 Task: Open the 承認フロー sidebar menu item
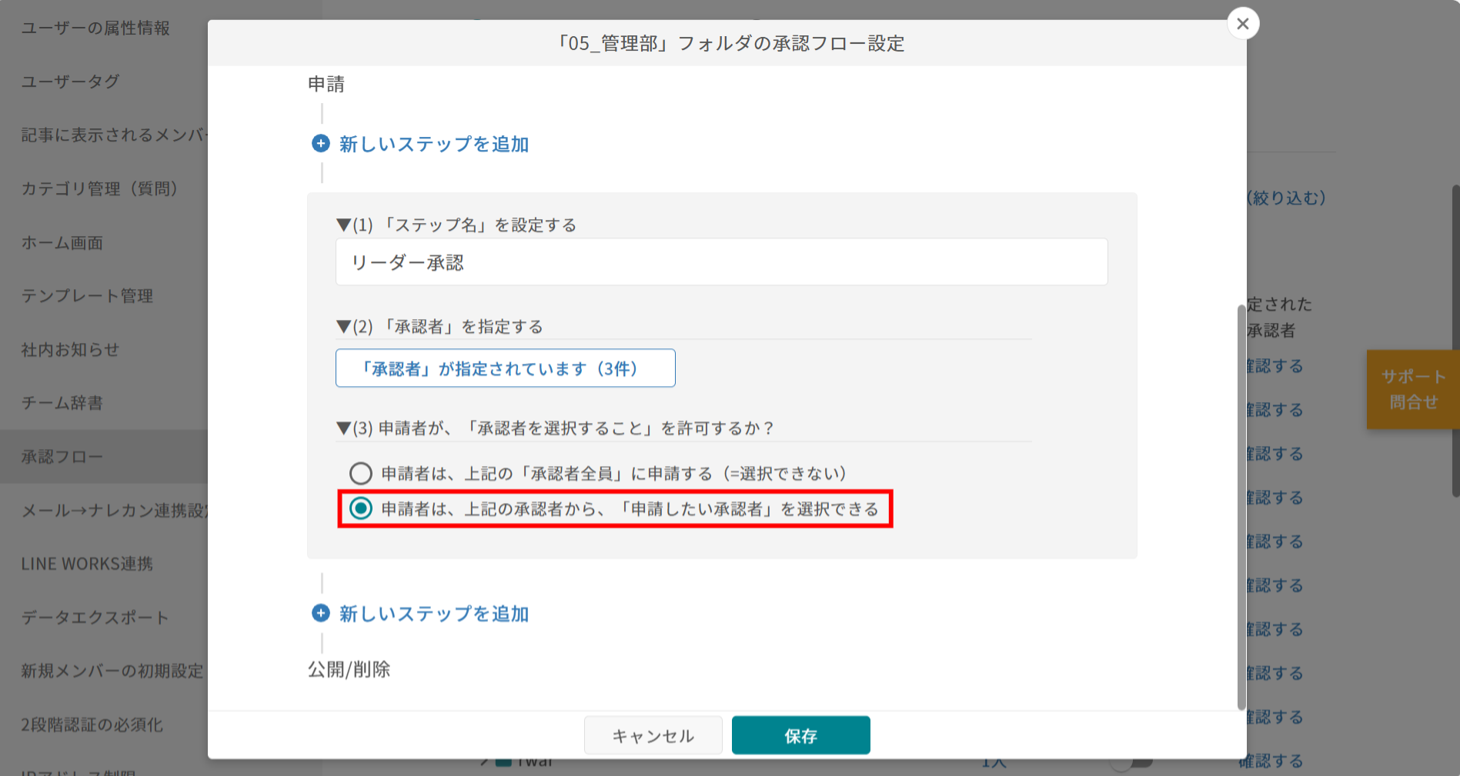pos(62,457)
